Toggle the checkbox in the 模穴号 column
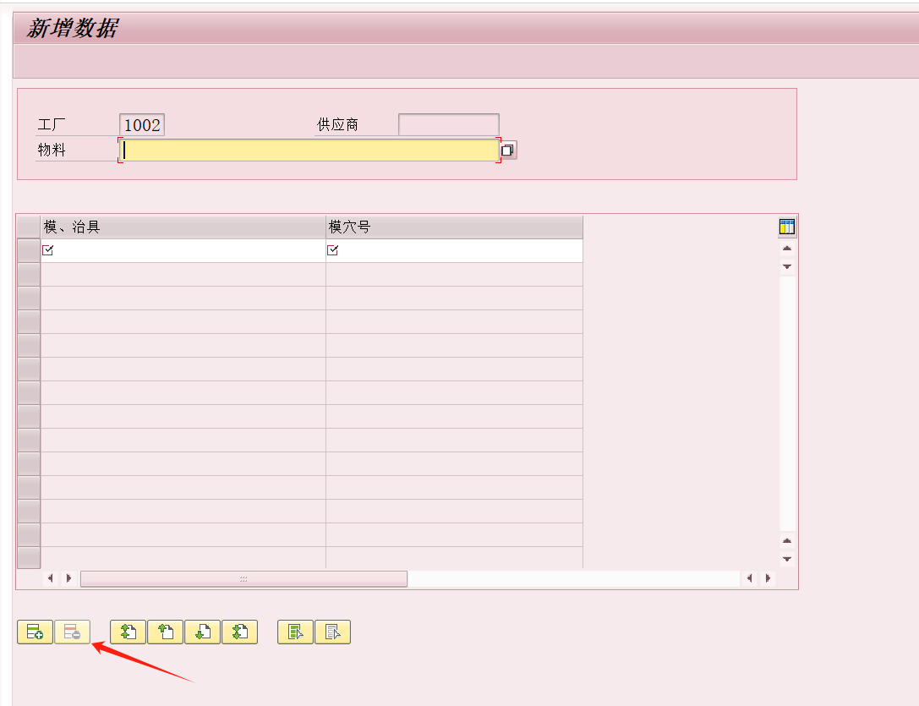This screenshot has width=919, height=706. click(333, 249)
